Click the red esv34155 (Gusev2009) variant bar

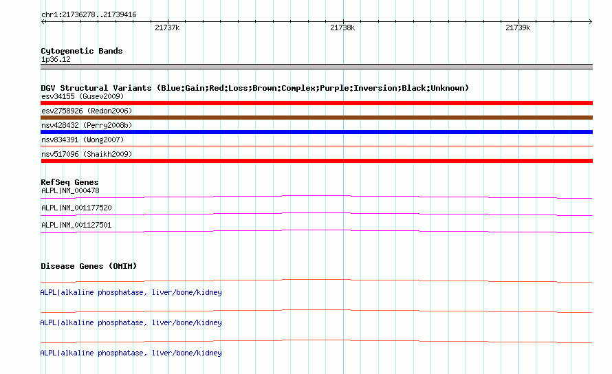(x=316, y=103)
